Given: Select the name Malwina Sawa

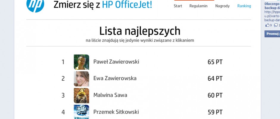Looking at the screenshot, I should tap(110, 95).
